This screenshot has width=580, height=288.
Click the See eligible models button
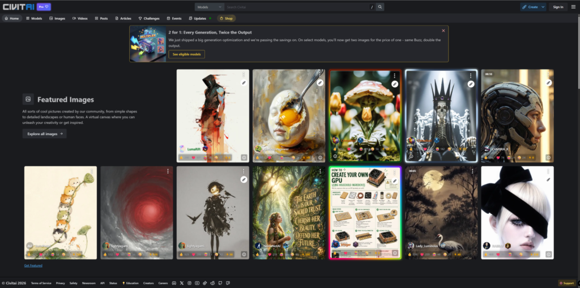click(186, 54)
